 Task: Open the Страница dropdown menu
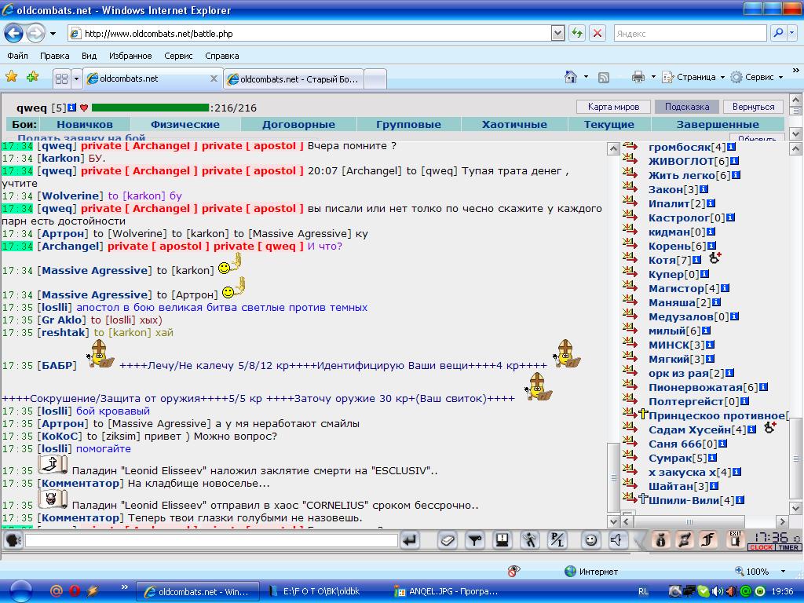coord(693,77)
